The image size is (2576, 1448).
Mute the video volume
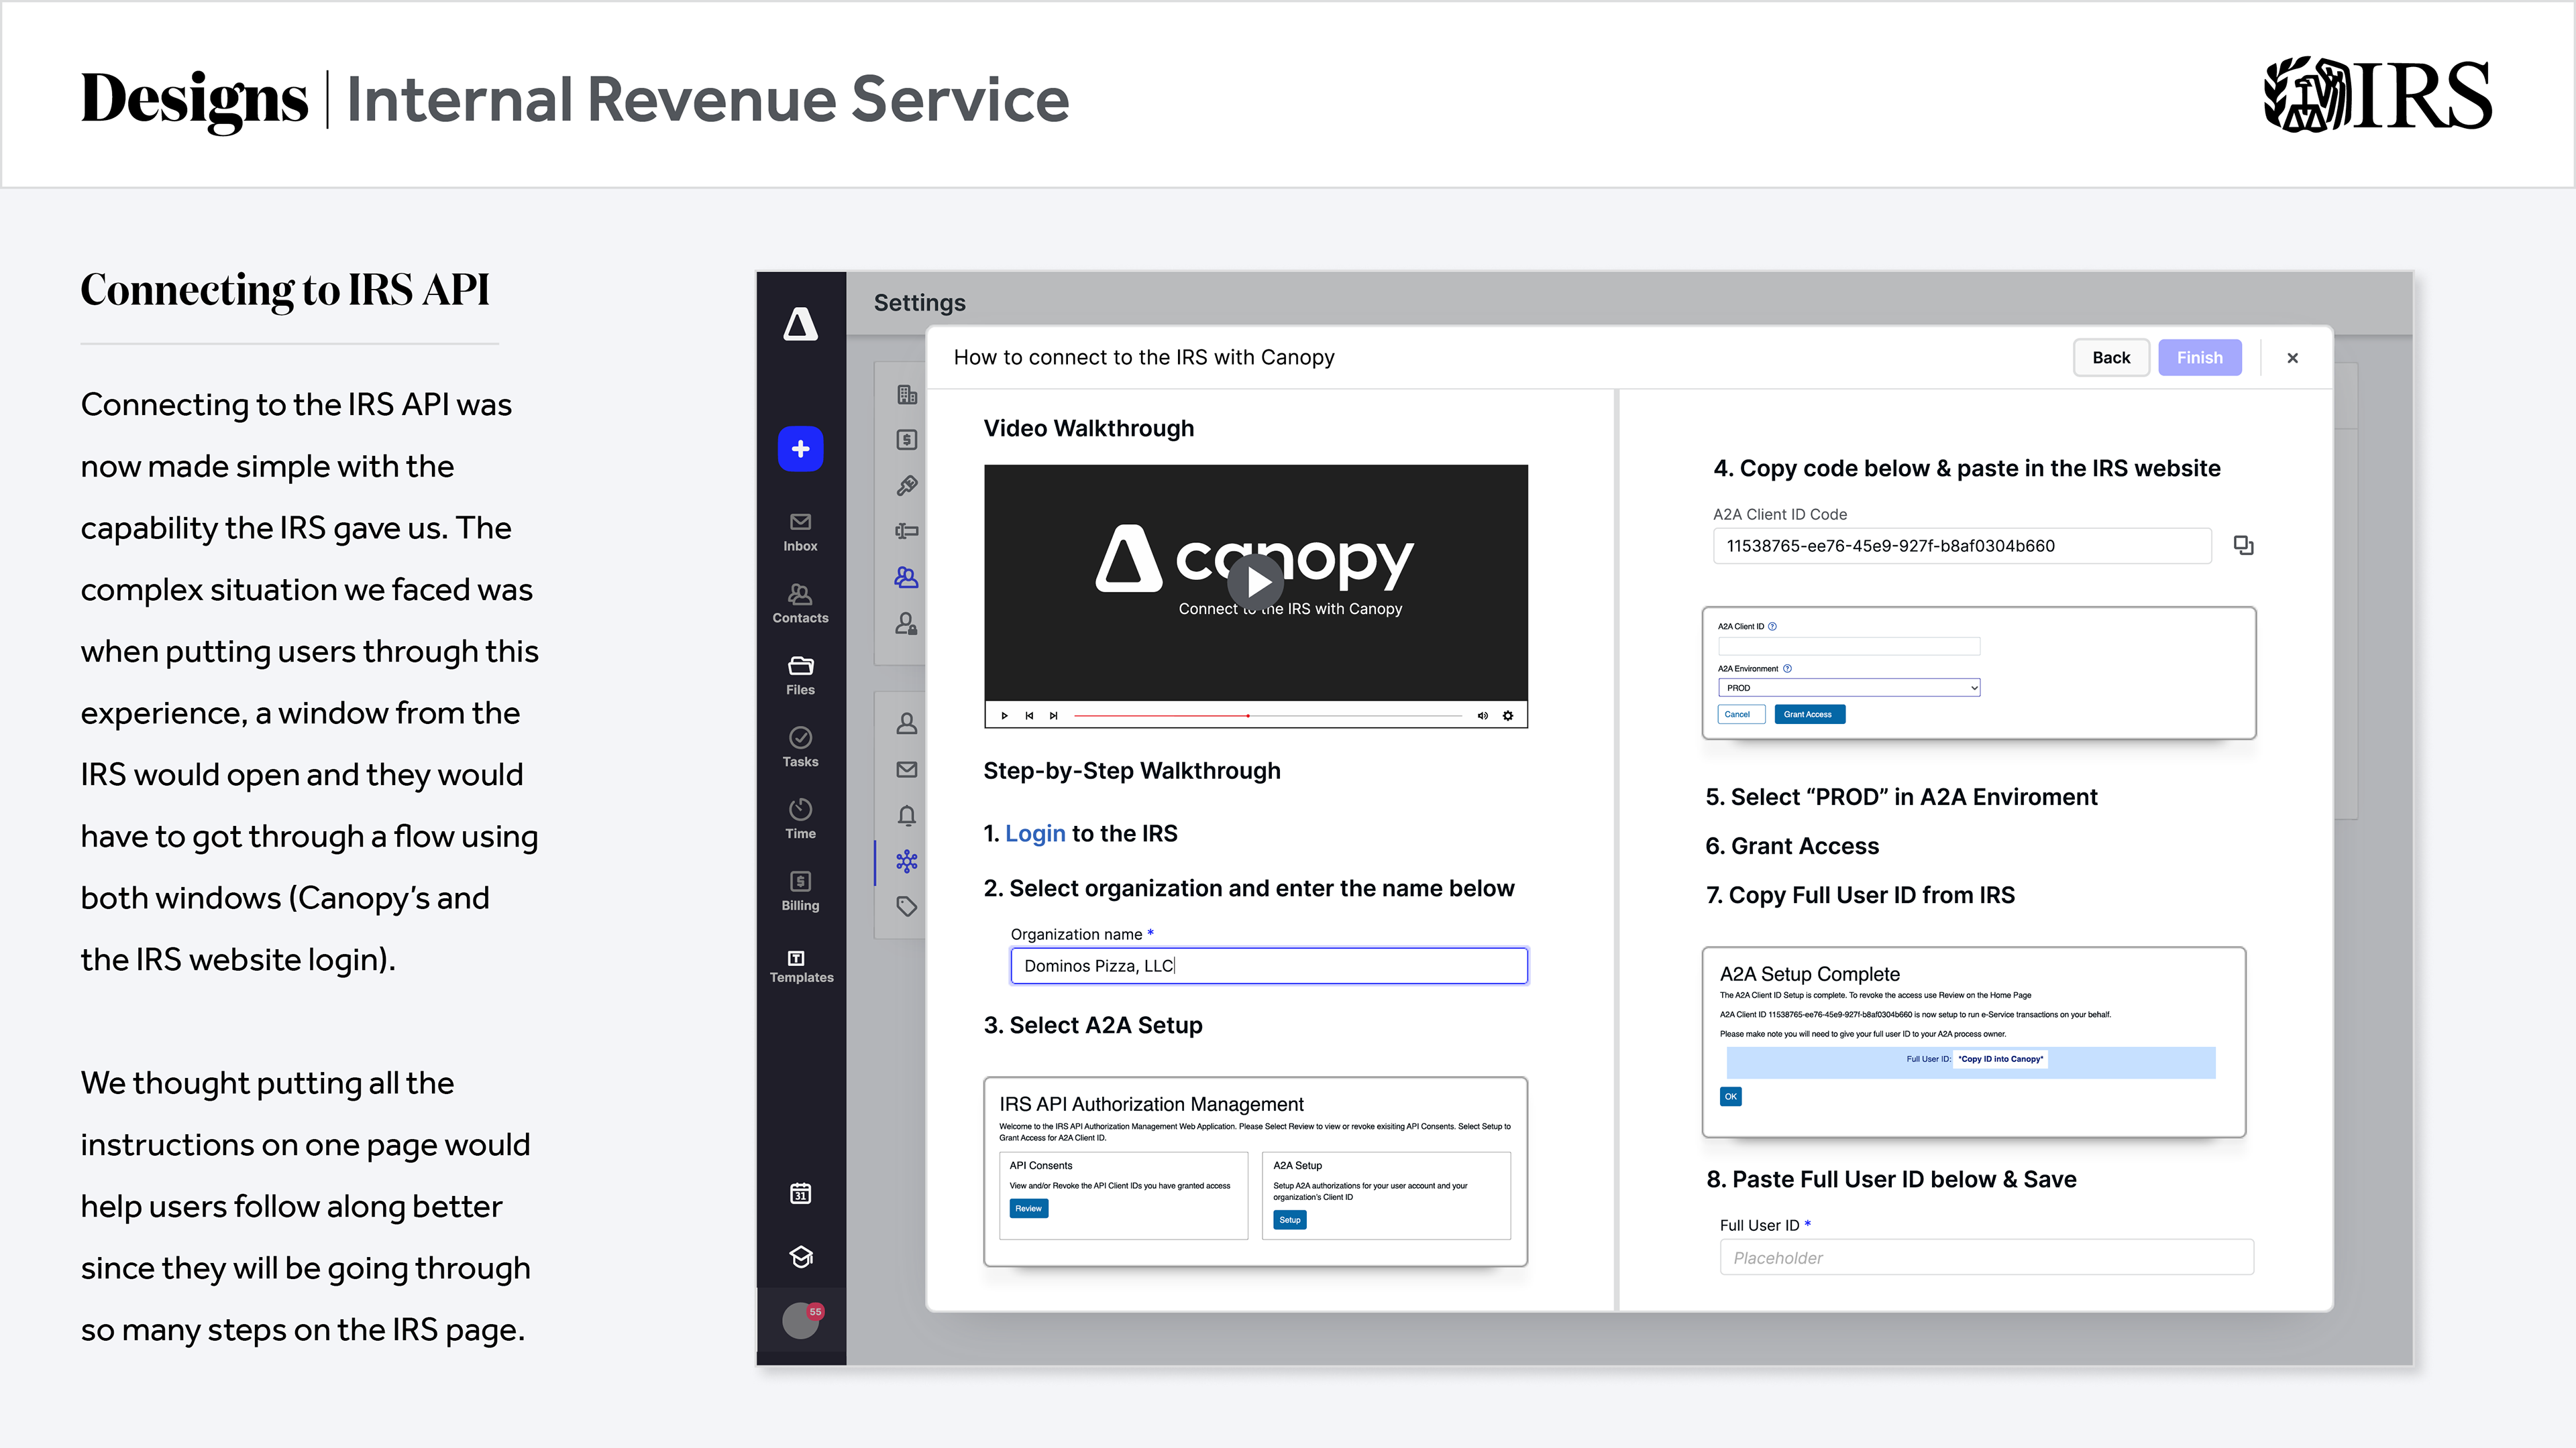click(x=1483, y=715)
